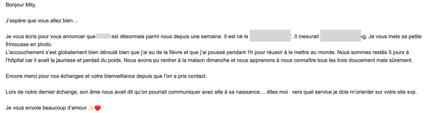Click the greeting "Bonjour Mily,"
The height and width of the screenshot is (113, 426).
[21, 5]
